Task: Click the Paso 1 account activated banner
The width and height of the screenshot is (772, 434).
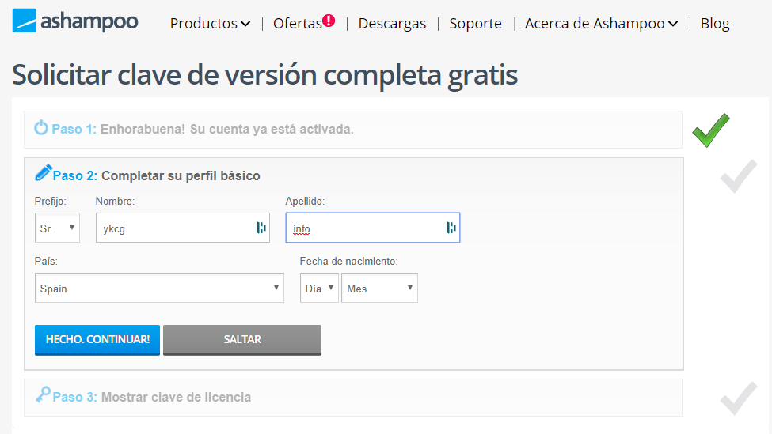Action: point(353,130)
